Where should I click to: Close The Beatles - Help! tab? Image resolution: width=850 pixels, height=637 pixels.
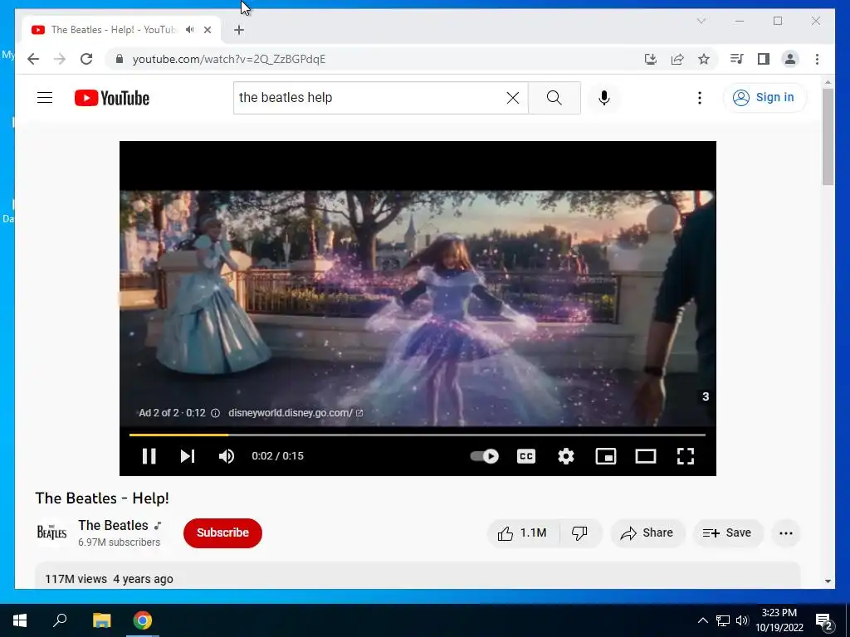coord(207,30)
